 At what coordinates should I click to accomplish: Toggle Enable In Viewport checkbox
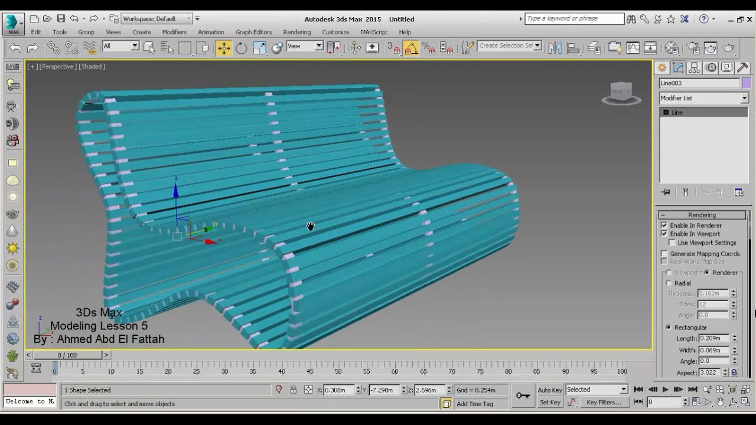click(664, 234)
